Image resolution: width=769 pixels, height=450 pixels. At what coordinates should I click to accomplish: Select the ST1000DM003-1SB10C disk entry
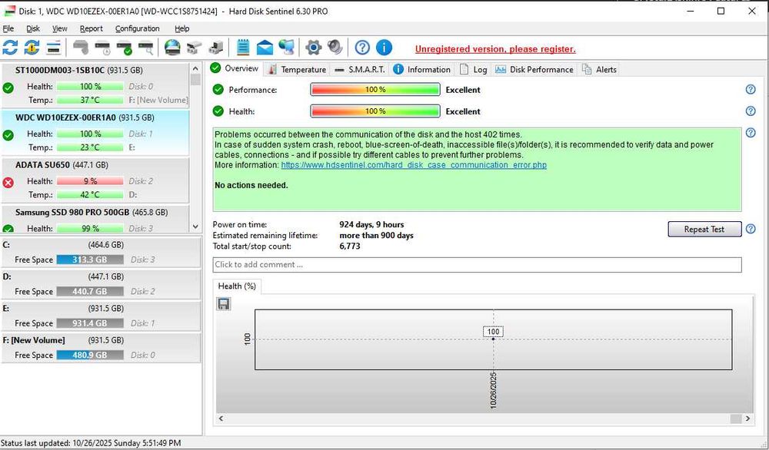(95, 85)
